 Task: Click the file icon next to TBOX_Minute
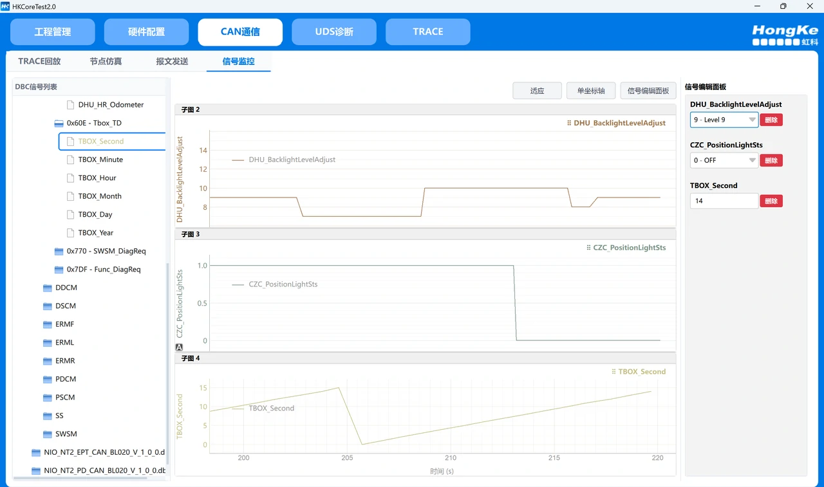71,160
